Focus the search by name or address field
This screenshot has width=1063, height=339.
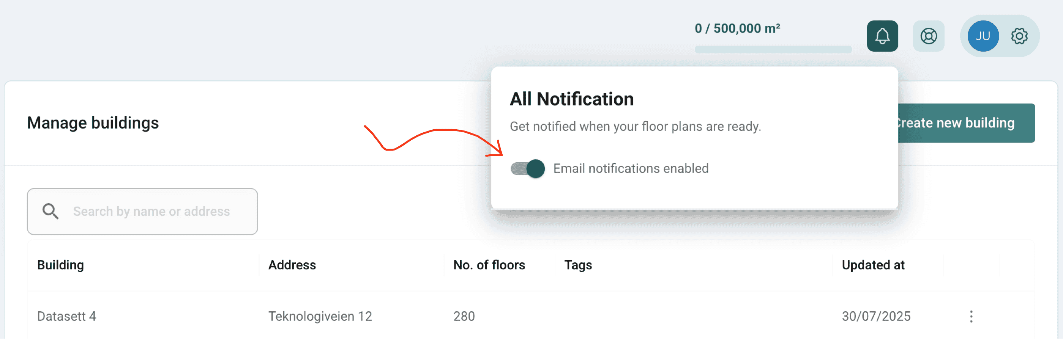point(157,211)
